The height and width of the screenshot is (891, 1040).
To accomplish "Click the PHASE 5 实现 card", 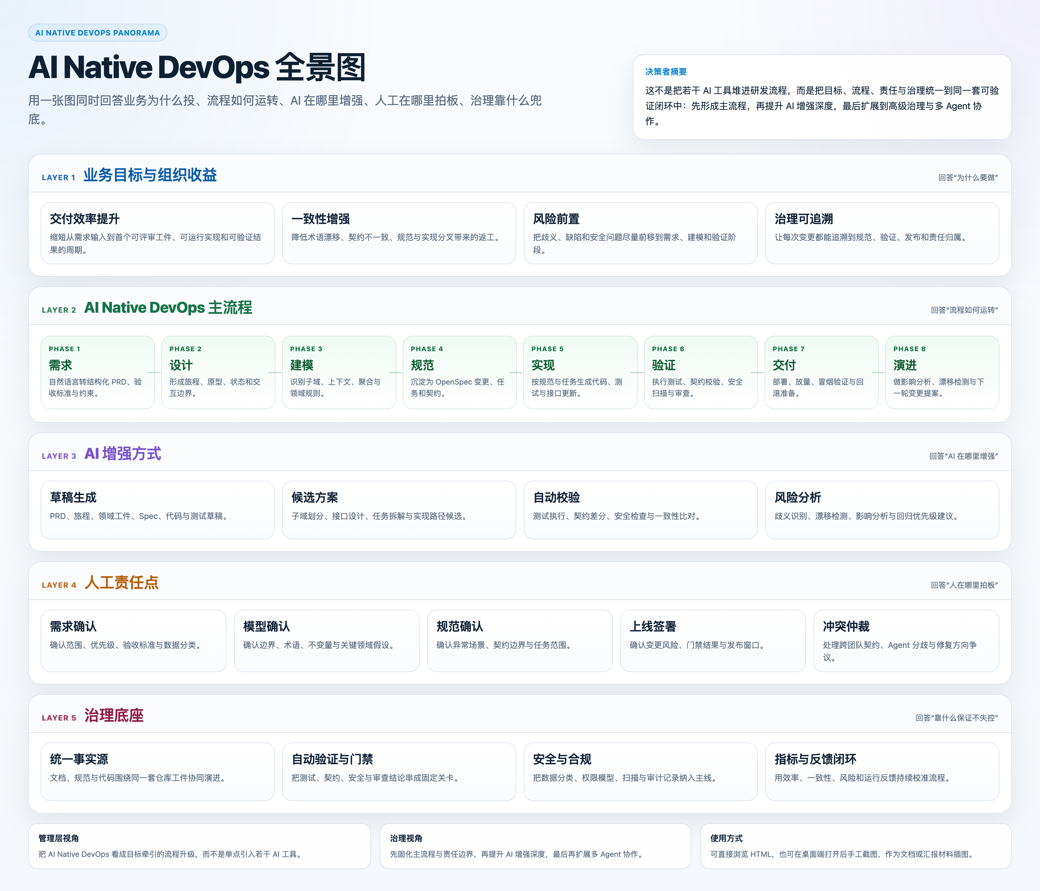I will click(x=580, y=372).
